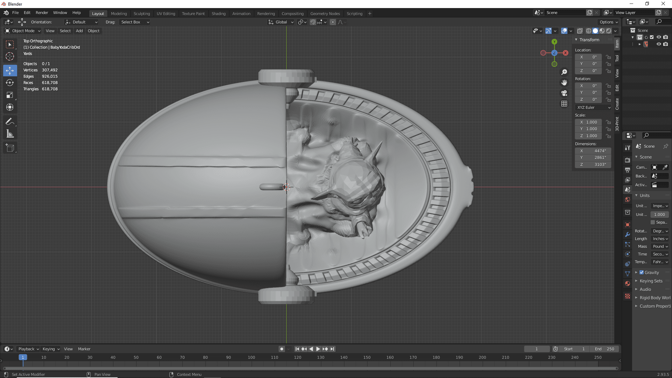Open the Object Constraints properties tab icon
This screenshot has width=672, height=378.
628,264
